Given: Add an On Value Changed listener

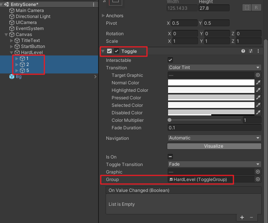Looking at the screenshot, I should point(242,217).
